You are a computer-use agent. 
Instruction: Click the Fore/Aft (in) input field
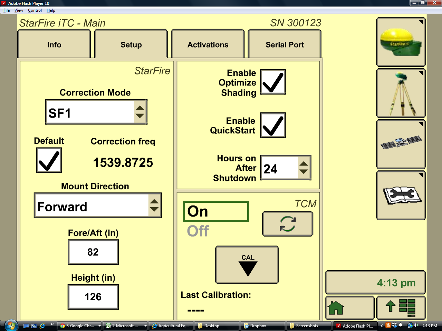pos(93,252)
